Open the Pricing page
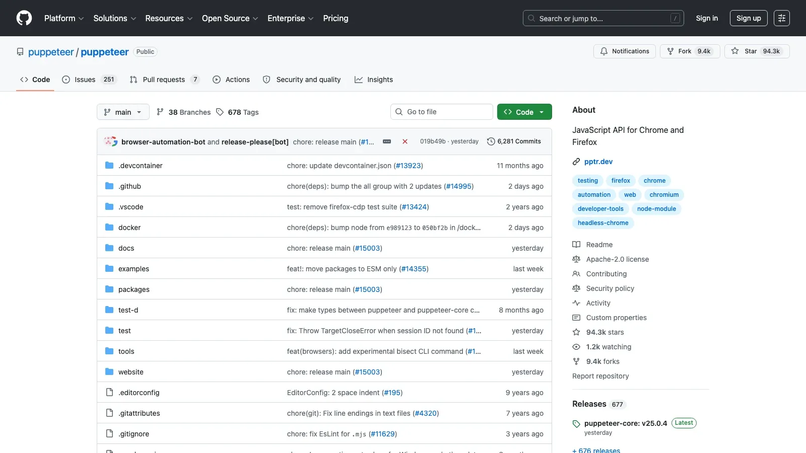This screenshot has height=453, width=806. coord(335,18)
